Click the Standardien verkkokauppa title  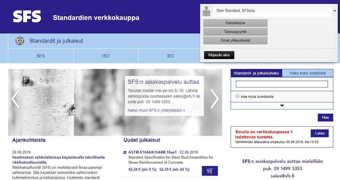tap(96, 18)
